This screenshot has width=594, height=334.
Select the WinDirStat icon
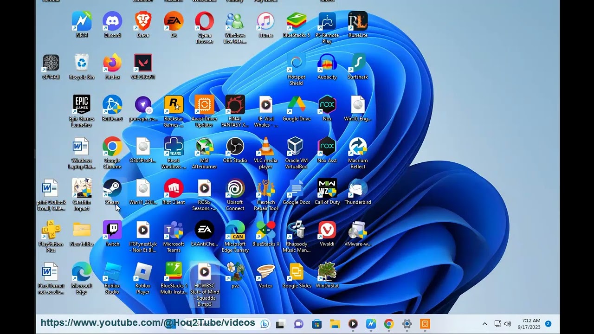327,276
